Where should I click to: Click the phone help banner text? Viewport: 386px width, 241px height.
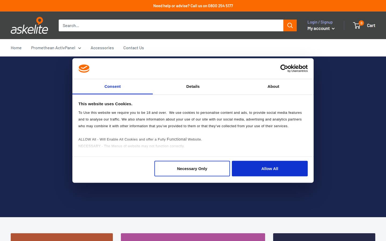point(193,6)
